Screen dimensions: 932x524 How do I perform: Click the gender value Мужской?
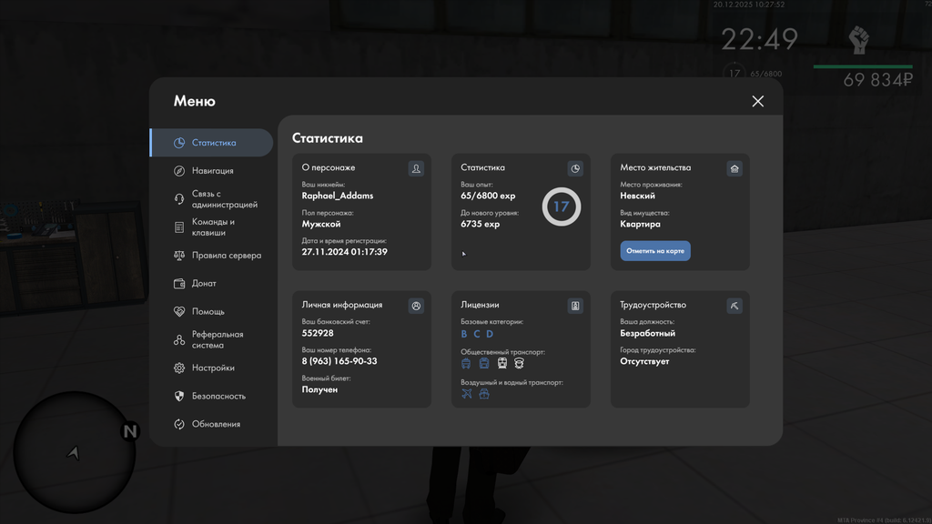coord(321,224)
